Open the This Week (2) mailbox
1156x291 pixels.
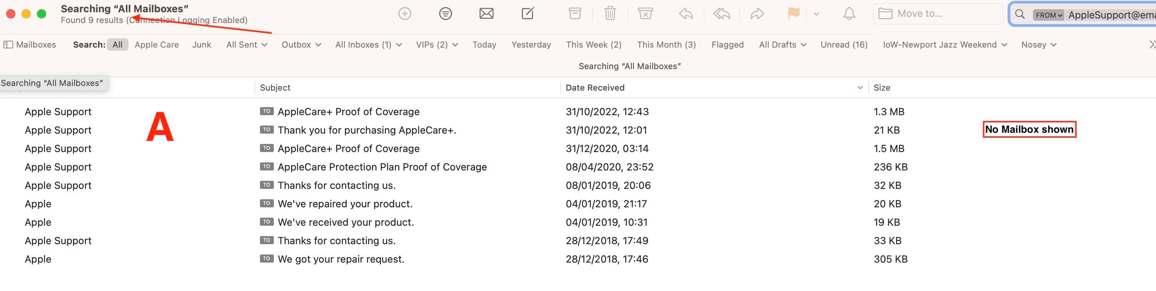coord(594,45)
